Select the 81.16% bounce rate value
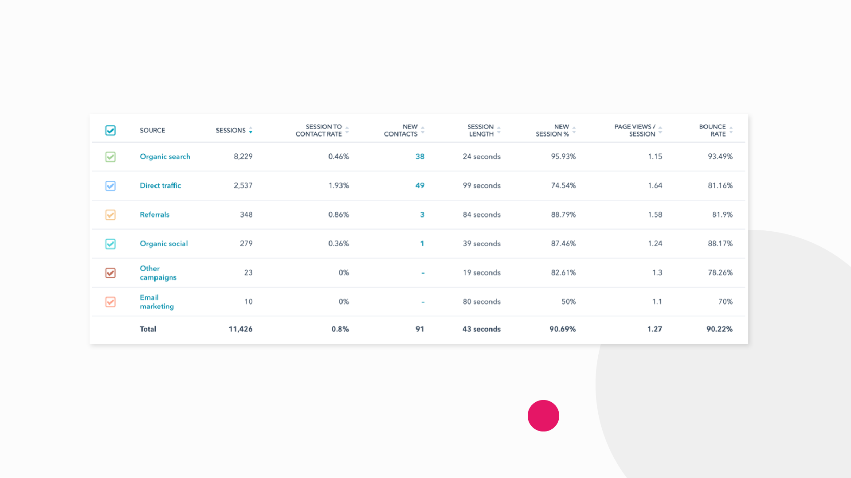Screen dimensions: 851x478 pos(720,186)
